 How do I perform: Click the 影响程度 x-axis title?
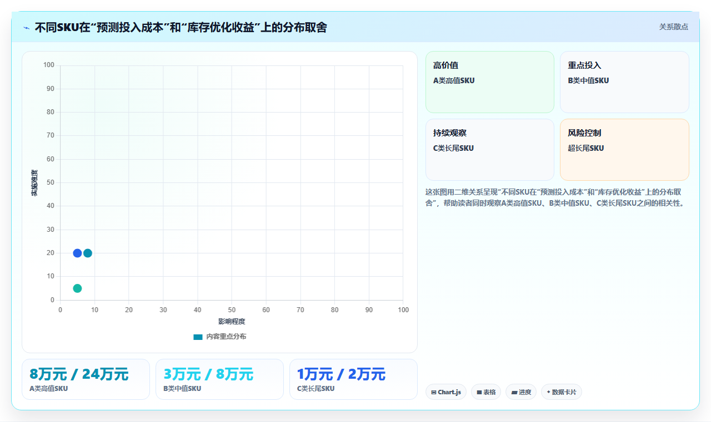tap(232, 322)
